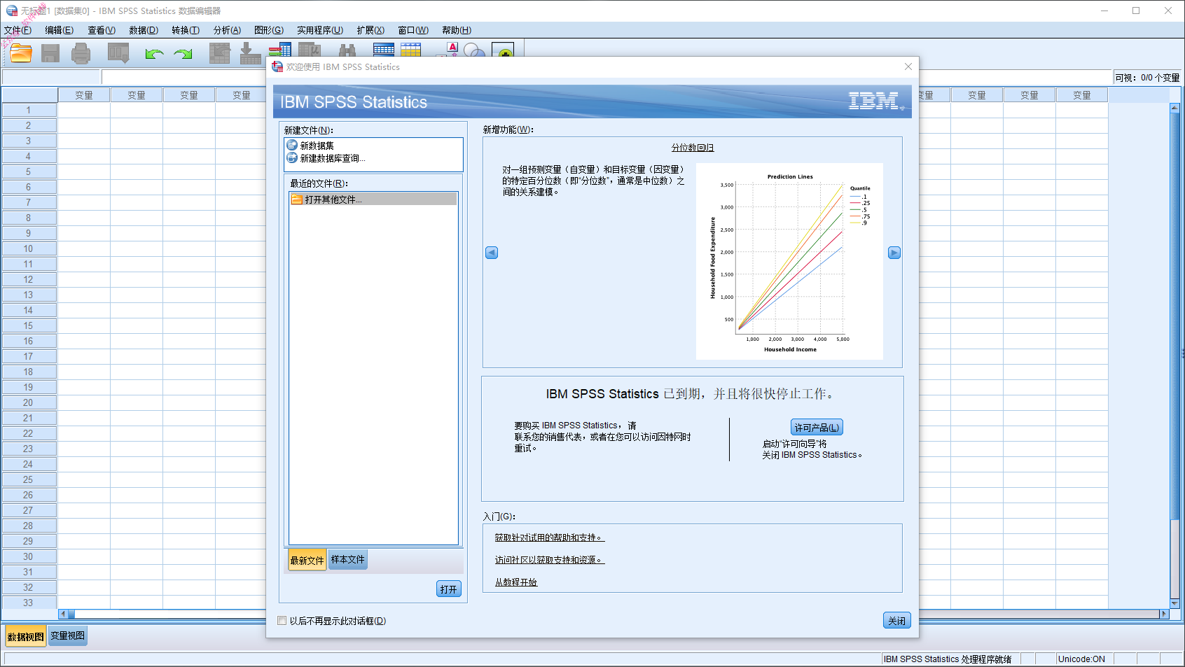This screenshot has height=667, width=1185.
Task: Open link to visit community resources
Action: click(550, 560)
